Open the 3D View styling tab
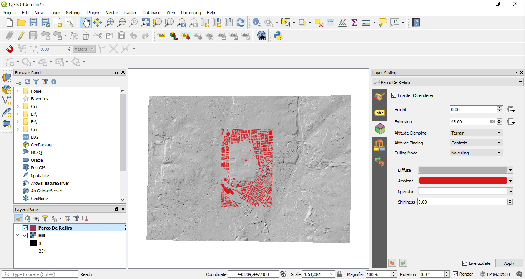Screen dimensions: 525x279 380,129
